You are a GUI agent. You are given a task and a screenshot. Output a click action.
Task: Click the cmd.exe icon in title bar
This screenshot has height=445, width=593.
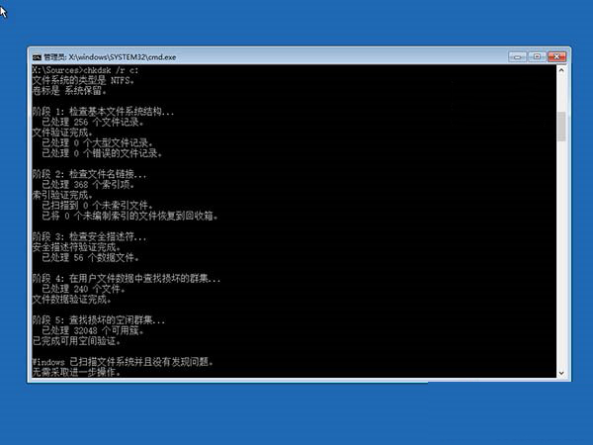pos(36,58)
